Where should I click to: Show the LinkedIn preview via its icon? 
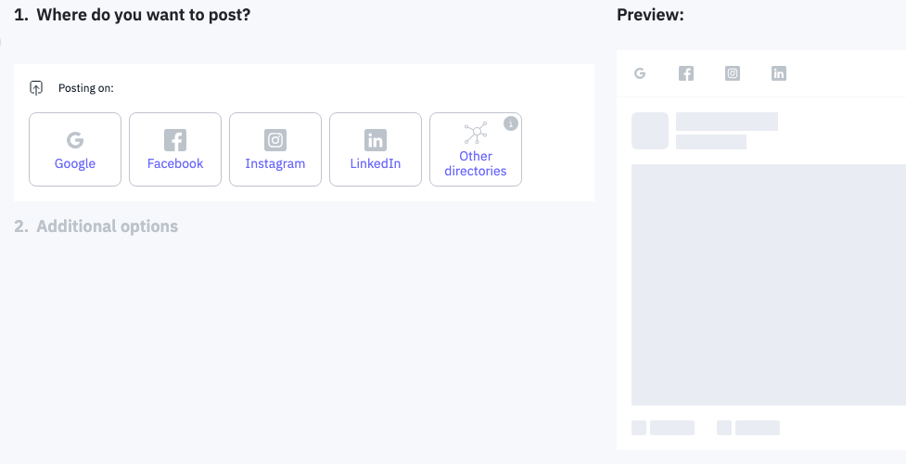click(x=779, y=73)
